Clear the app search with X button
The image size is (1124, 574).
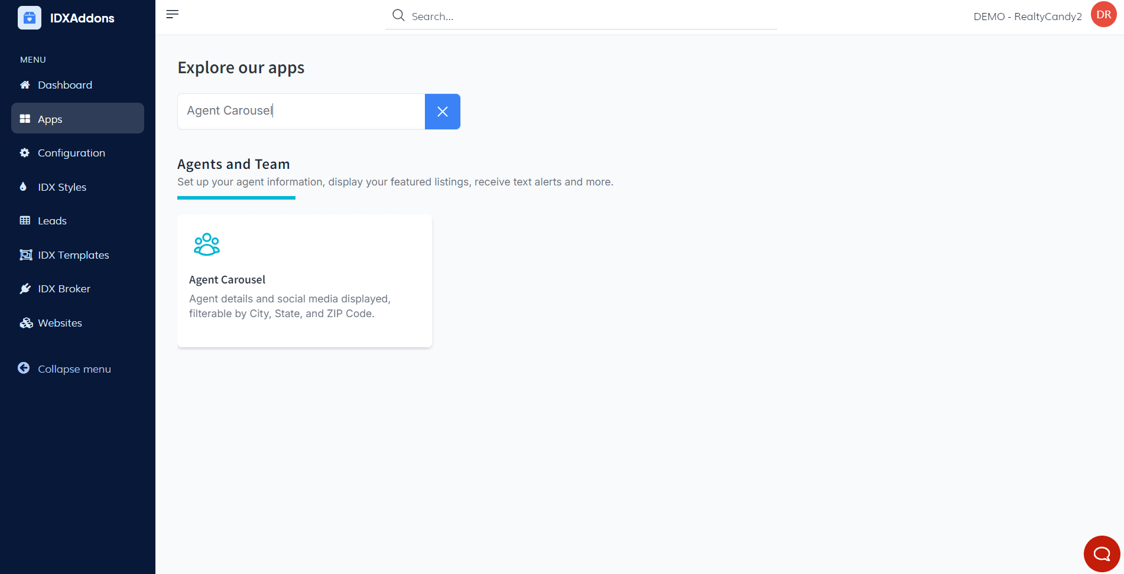(442, 112)
